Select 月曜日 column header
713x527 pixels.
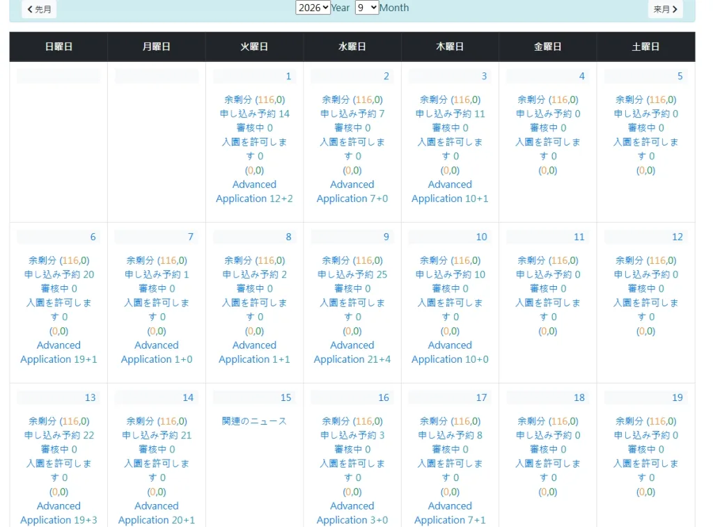(x=157, y=47)
